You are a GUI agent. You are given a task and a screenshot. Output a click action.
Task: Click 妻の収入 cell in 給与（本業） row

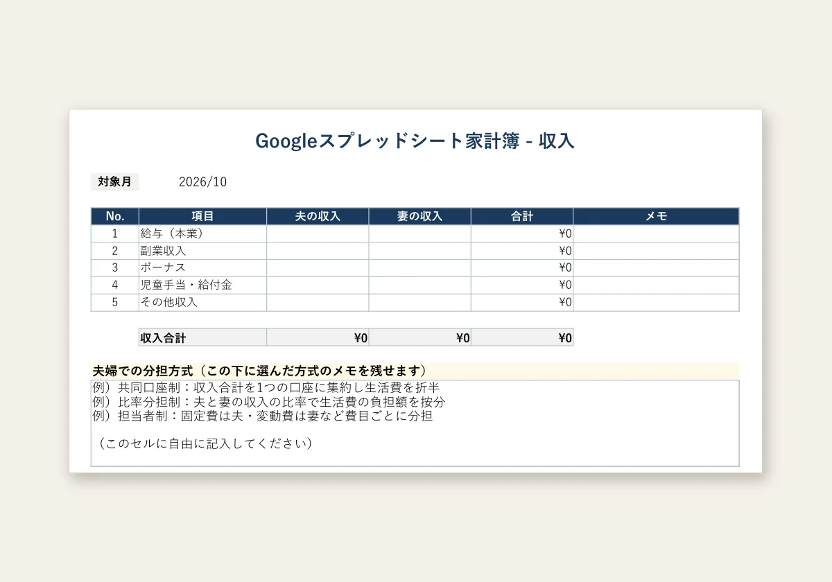419,233
